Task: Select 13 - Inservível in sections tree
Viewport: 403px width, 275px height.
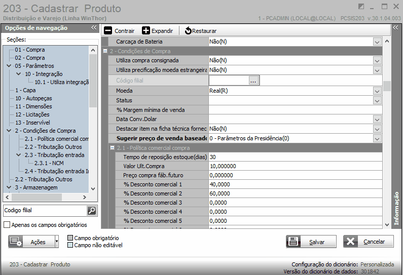Action: pos(32,123)
